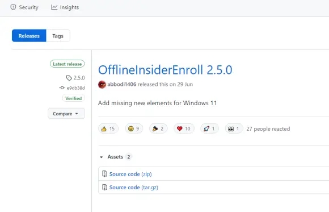Click the Verified signature badge
Screen dimensions: 329x212
73,98
